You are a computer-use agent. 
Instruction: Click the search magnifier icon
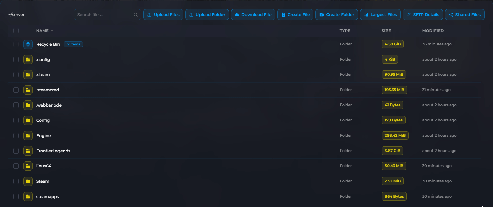click(136, 15)
